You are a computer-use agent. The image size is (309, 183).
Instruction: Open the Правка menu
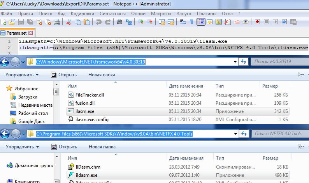pos(25,14)
